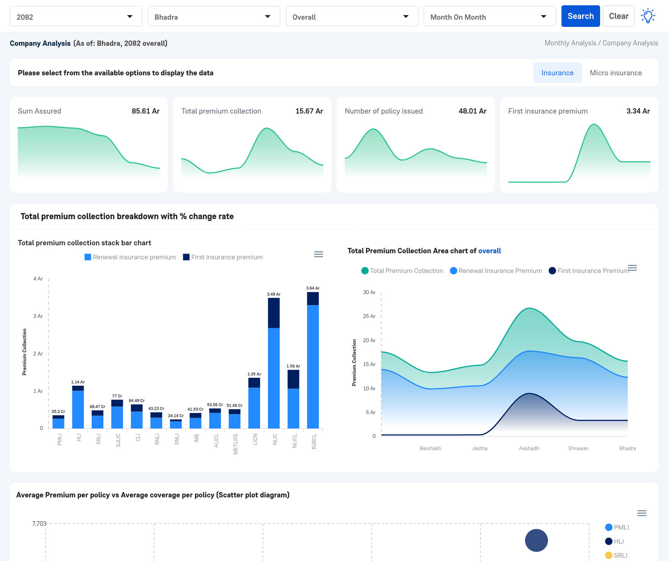The image size is (669, 561).
Task: Click the lightbulb insights icon
Action: 648,16
